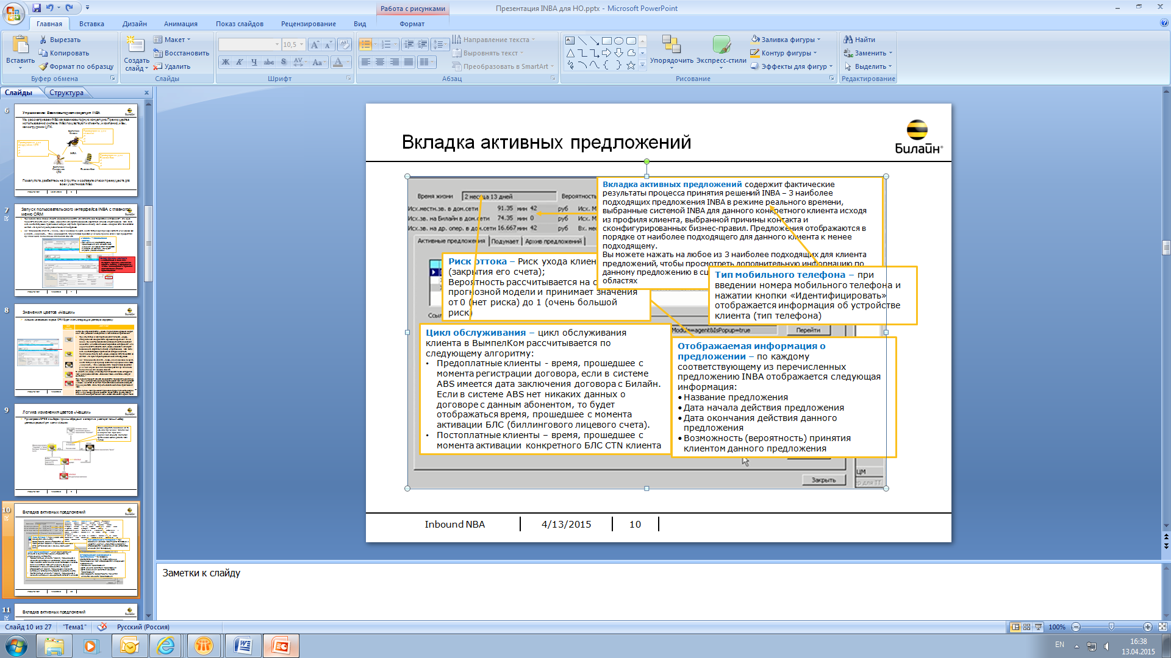
Task: Click into Заметки к слайду notes area
Action: 659,590
